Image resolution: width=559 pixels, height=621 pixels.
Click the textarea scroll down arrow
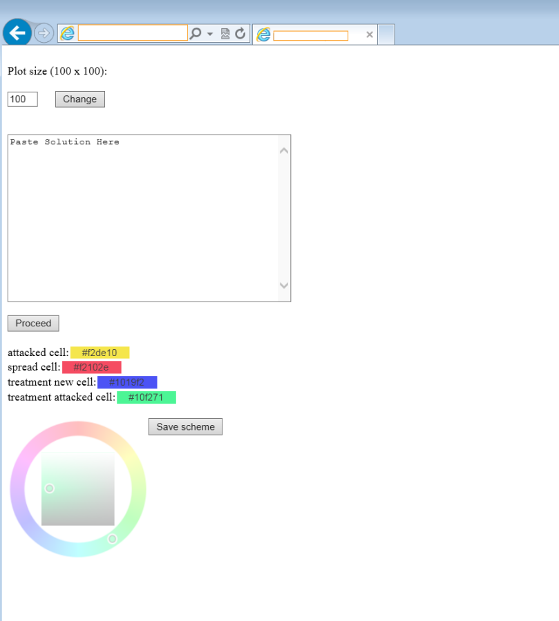(x=284, y=285)
